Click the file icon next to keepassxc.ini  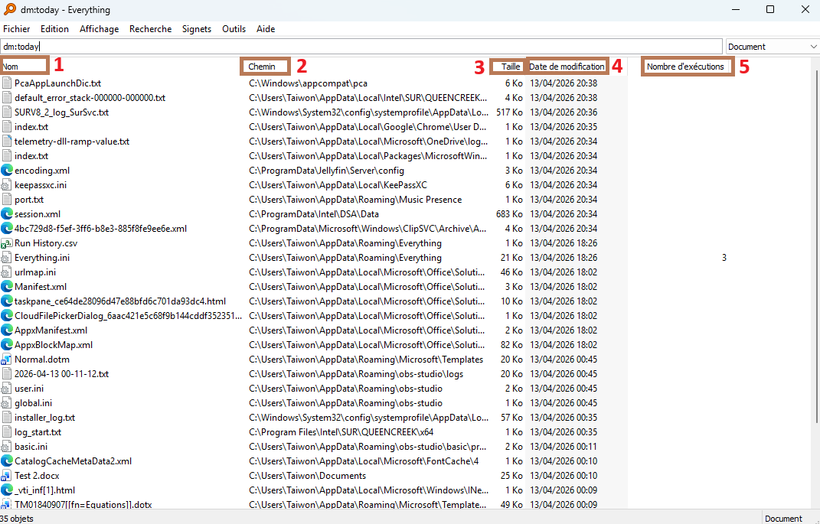[x=7, y=185]
